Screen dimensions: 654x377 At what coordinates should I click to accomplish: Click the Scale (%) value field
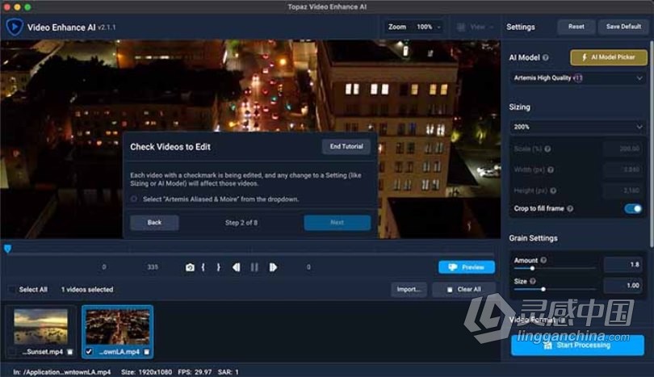(623, 149)
